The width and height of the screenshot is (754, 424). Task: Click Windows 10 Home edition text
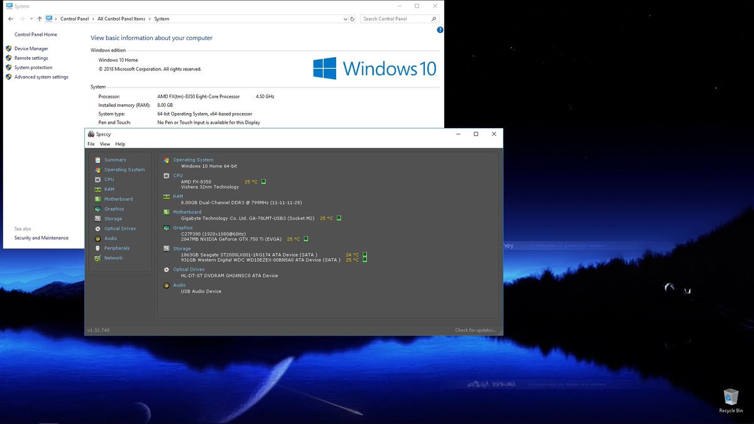[x=118, y=60]
